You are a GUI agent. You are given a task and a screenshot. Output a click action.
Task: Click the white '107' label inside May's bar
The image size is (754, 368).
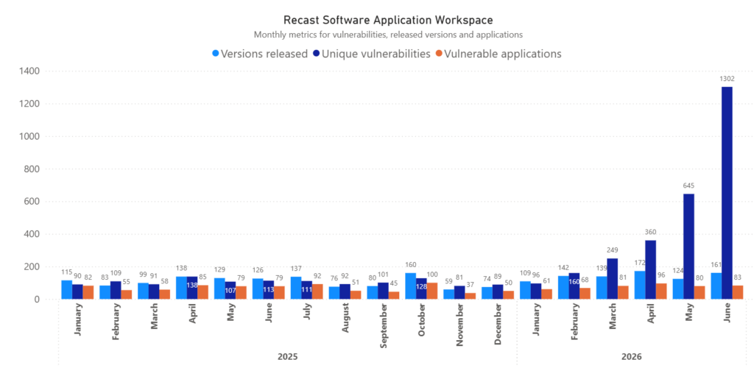230,290
